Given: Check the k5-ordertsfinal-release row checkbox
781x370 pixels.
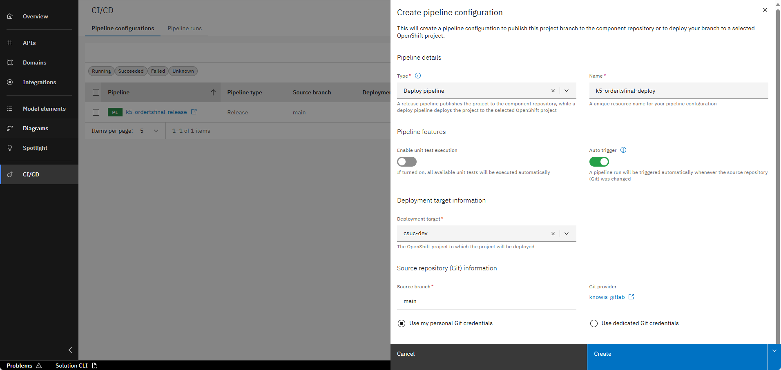Looking at the screenshot, I should pos(96,112).
